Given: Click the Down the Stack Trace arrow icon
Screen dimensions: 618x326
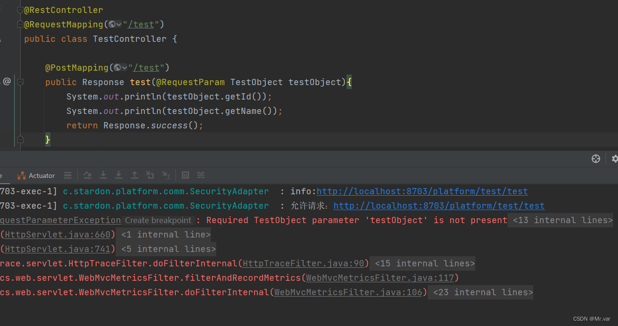Looking at the screenshot, I should [x=119, y=175].
